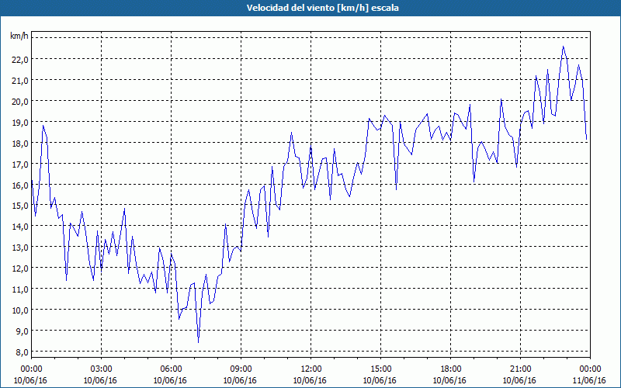This screenshot has height=388, width=621.
Task: Click the 10,0 y-axis value
Action: coord(20,310)
